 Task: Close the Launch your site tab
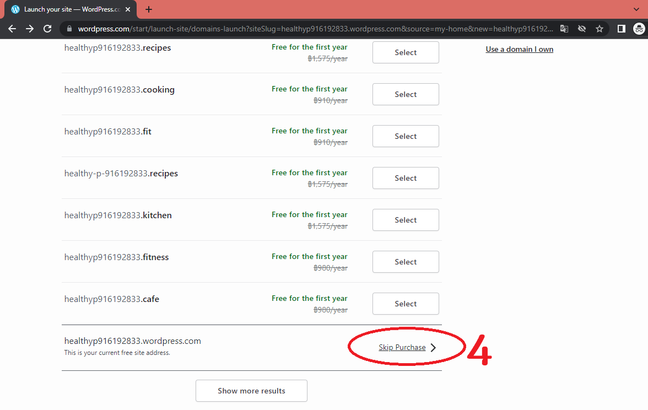point(128,9)
